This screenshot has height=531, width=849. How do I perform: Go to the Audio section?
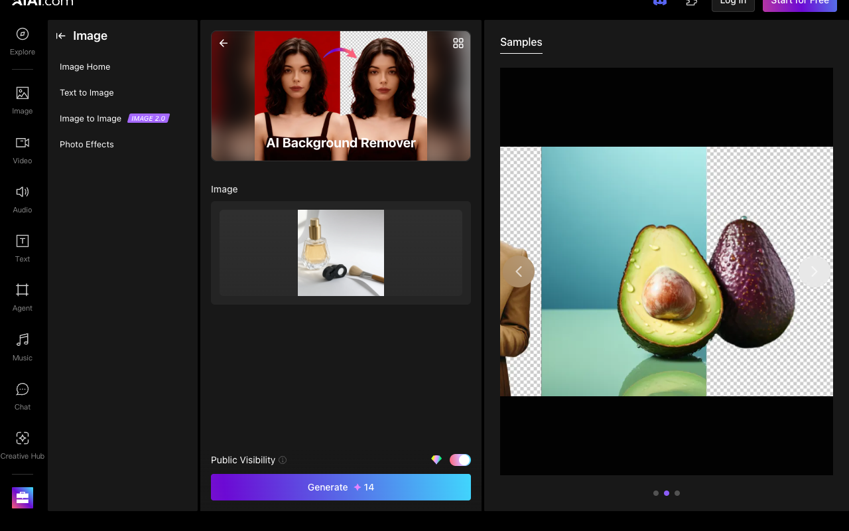(23, 198)
